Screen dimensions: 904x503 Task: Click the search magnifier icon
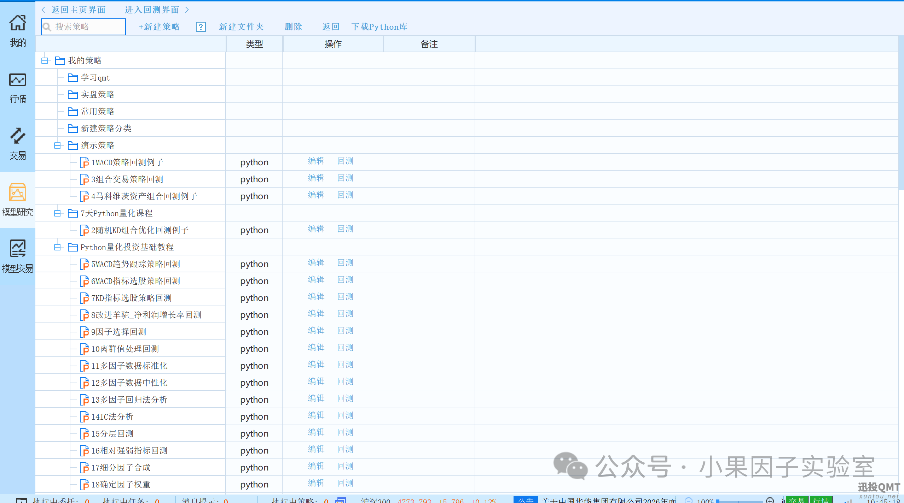(x=47, y=27)
